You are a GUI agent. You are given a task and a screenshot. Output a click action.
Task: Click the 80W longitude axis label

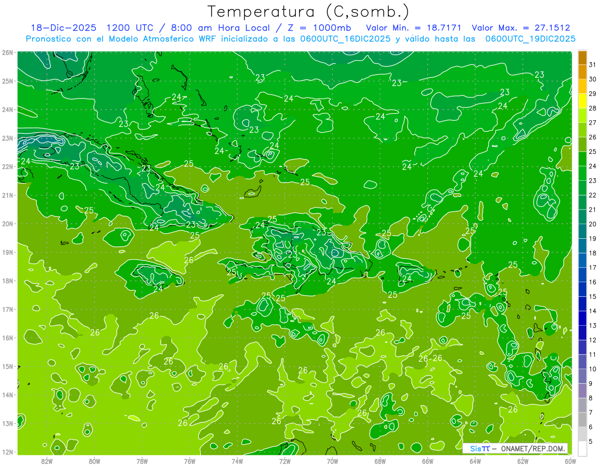[94, 461]
